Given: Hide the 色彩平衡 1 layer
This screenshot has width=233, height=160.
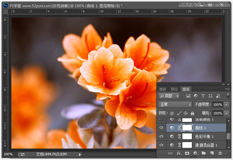Looking at the screenshot, I should click(x=161, y=136).
